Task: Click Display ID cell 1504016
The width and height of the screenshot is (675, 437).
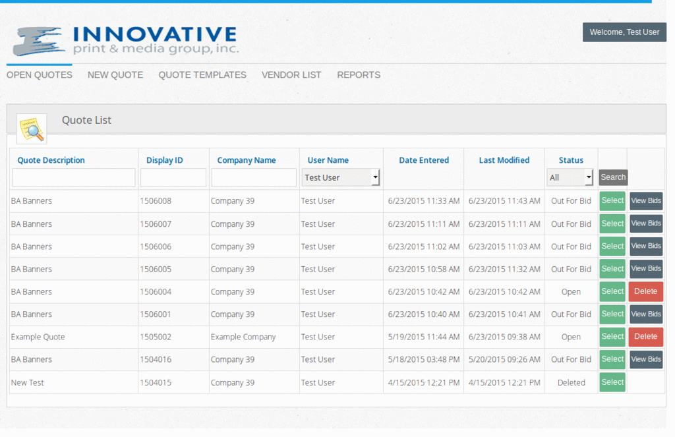Action: 156,359
